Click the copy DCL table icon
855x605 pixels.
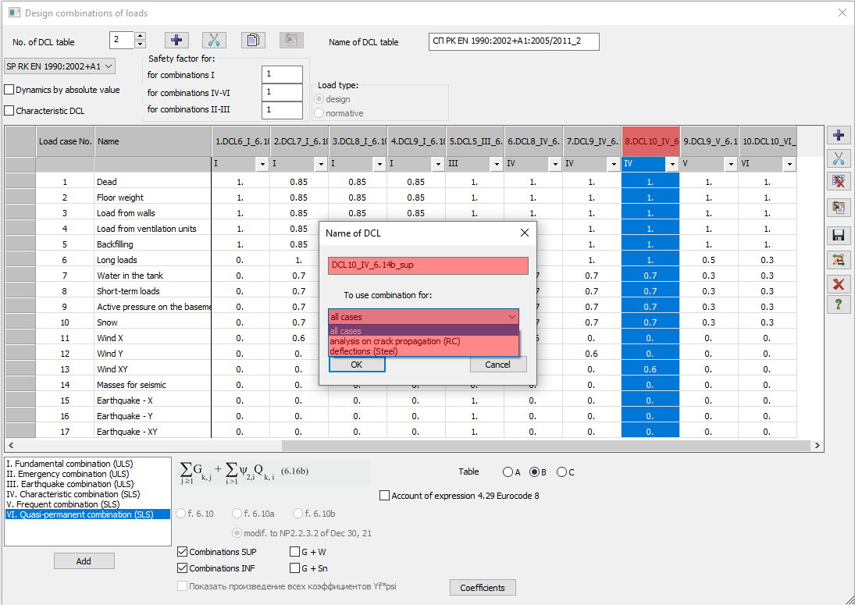(251, 41)
